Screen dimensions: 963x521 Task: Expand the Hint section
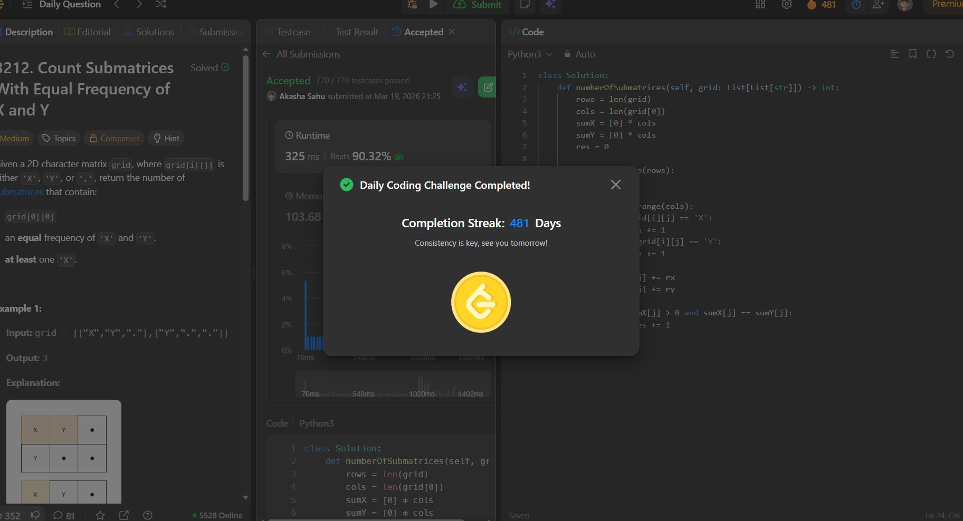coord(166,138)
